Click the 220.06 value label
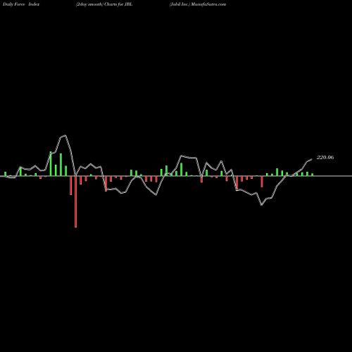Screen dimensions: 352x352 tap(325, 158)
